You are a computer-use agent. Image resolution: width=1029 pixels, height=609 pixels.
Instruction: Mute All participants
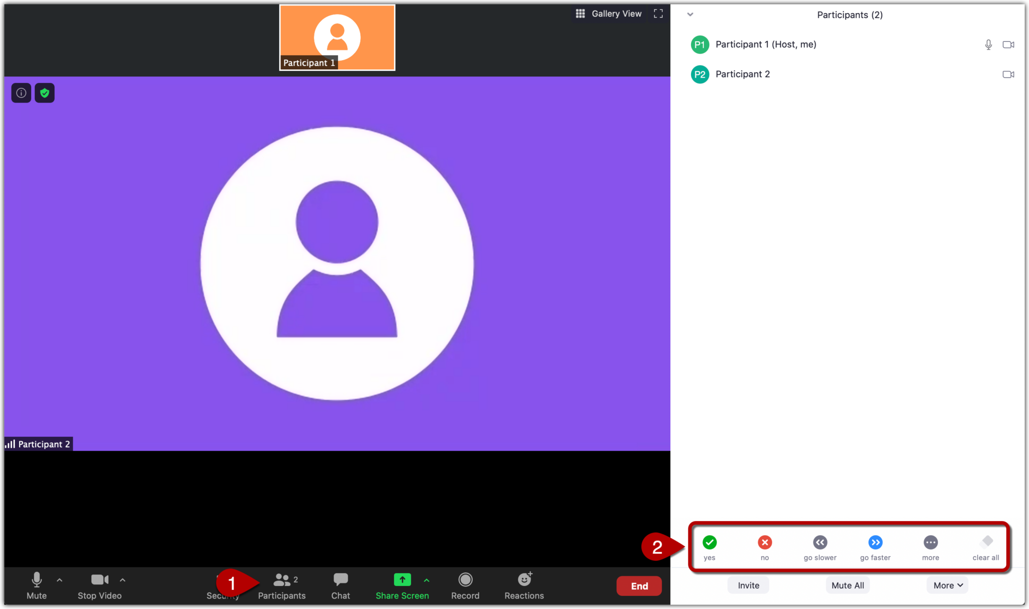pos(847,585)
